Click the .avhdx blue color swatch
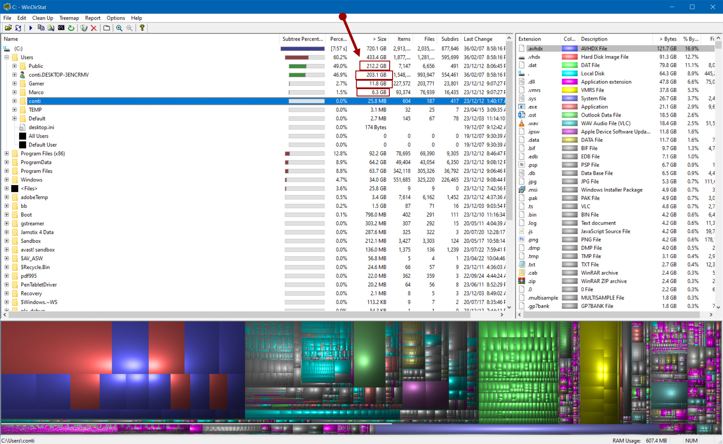This screenshot has width=723, height=444. (570, 48)
